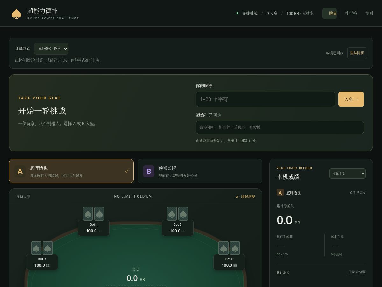Select power A 底牌透视

[71, 171]
